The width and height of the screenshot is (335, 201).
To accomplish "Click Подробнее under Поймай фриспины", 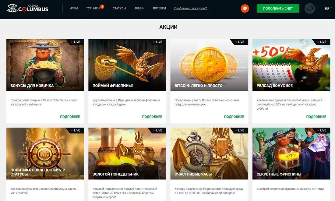I will pos(152,117).
